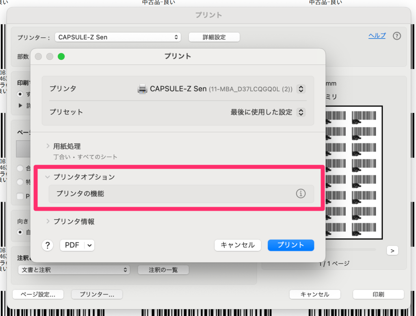Click the question mark help button in the front dialog
This screenshot has width=416, height=316.
(x=48, y=245)
